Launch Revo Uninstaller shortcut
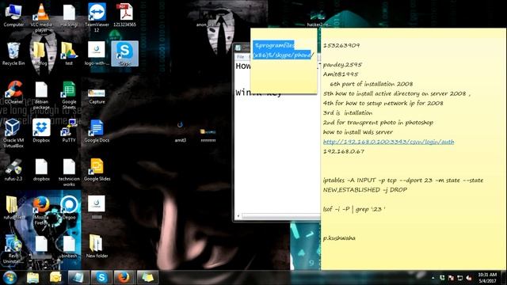The width and height of the screenshot is (507, 285). point(13,249)
